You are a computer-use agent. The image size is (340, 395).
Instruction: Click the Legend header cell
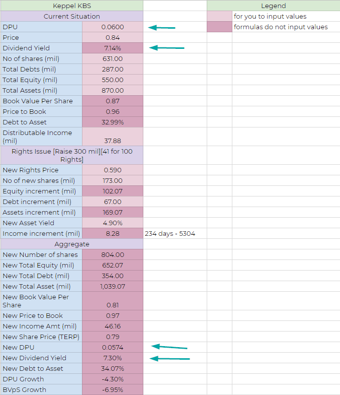[273, 6]
